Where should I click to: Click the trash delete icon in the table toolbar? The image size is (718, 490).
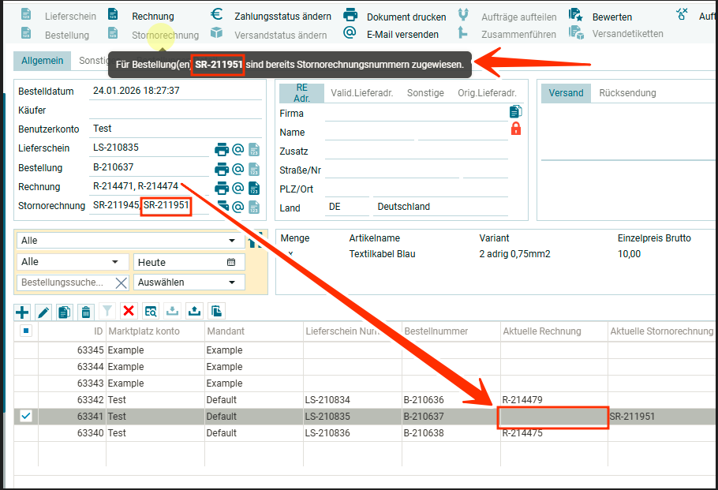tap(86, 312)
